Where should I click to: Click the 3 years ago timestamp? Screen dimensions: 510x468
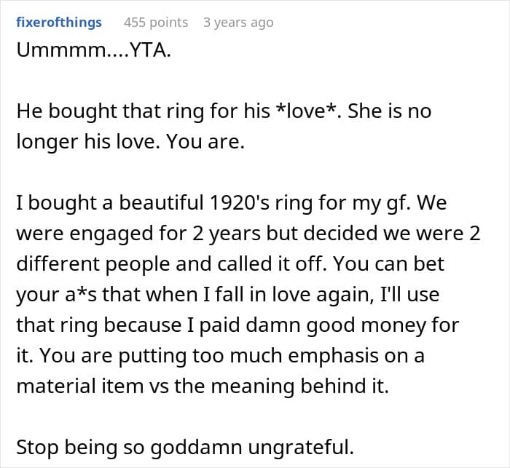point(238,23)
